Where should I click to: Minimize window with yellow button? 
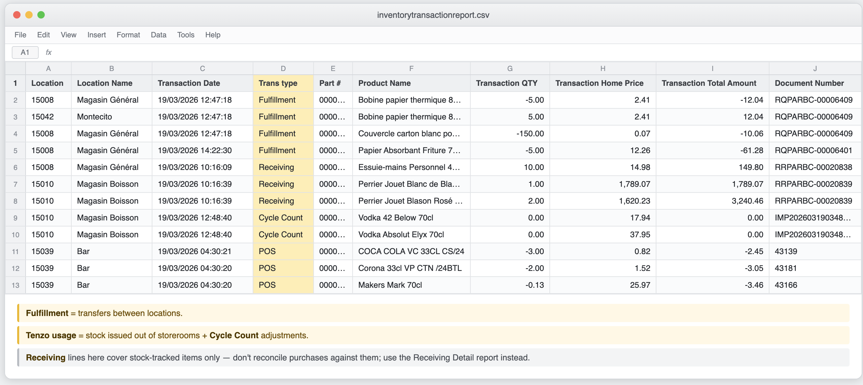29,15
